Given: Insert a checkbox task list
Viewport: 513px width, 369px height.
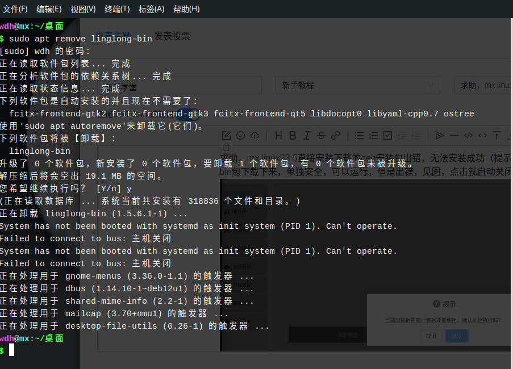Looking at the screenshot, I should tap(387, 135).
